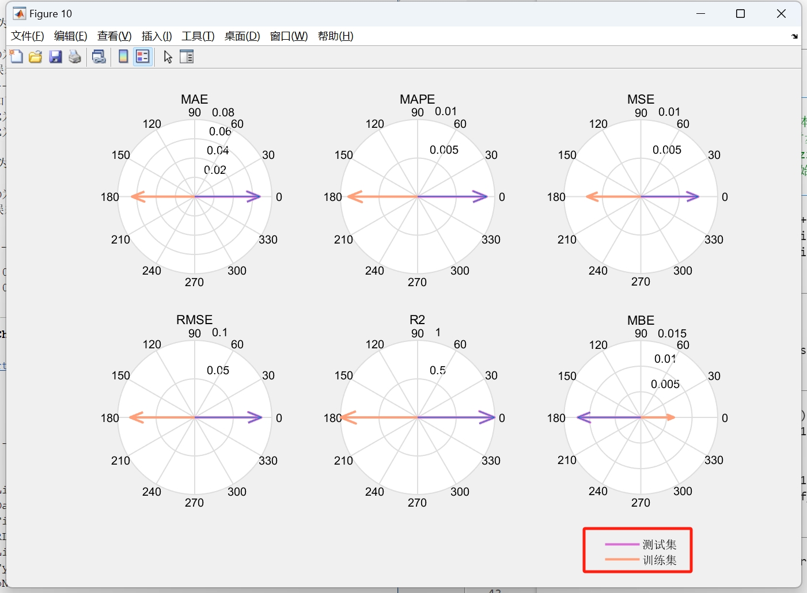
Task: Print the figure using the printer icon
Action: pos(74,56)
